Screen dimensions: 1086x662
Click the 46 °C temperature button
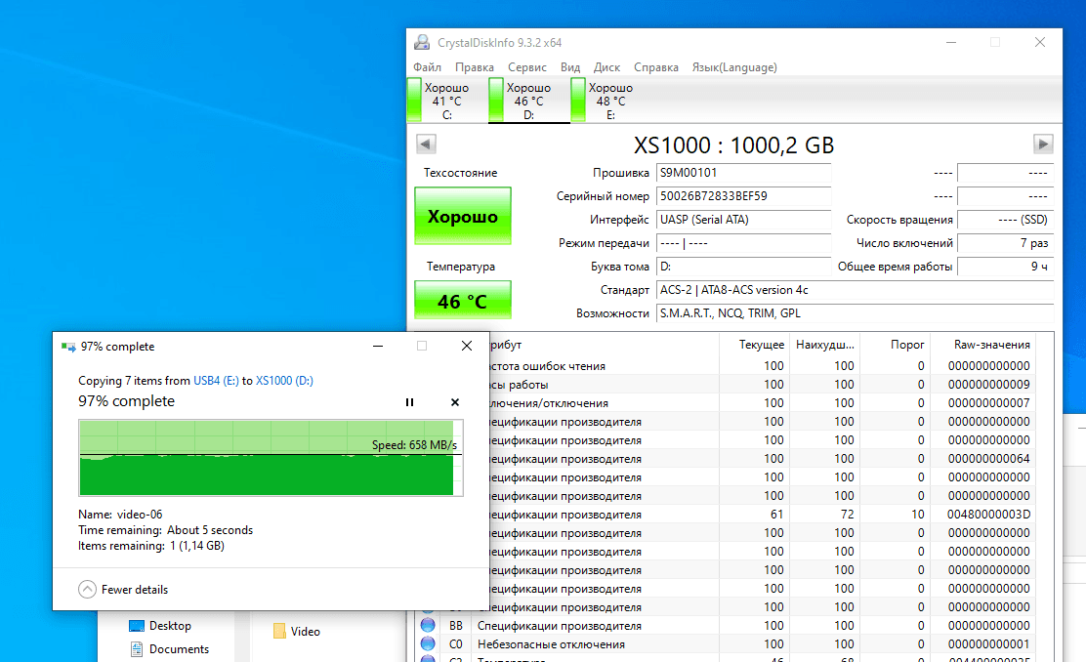pyautogui.click(x=463, y=301)
